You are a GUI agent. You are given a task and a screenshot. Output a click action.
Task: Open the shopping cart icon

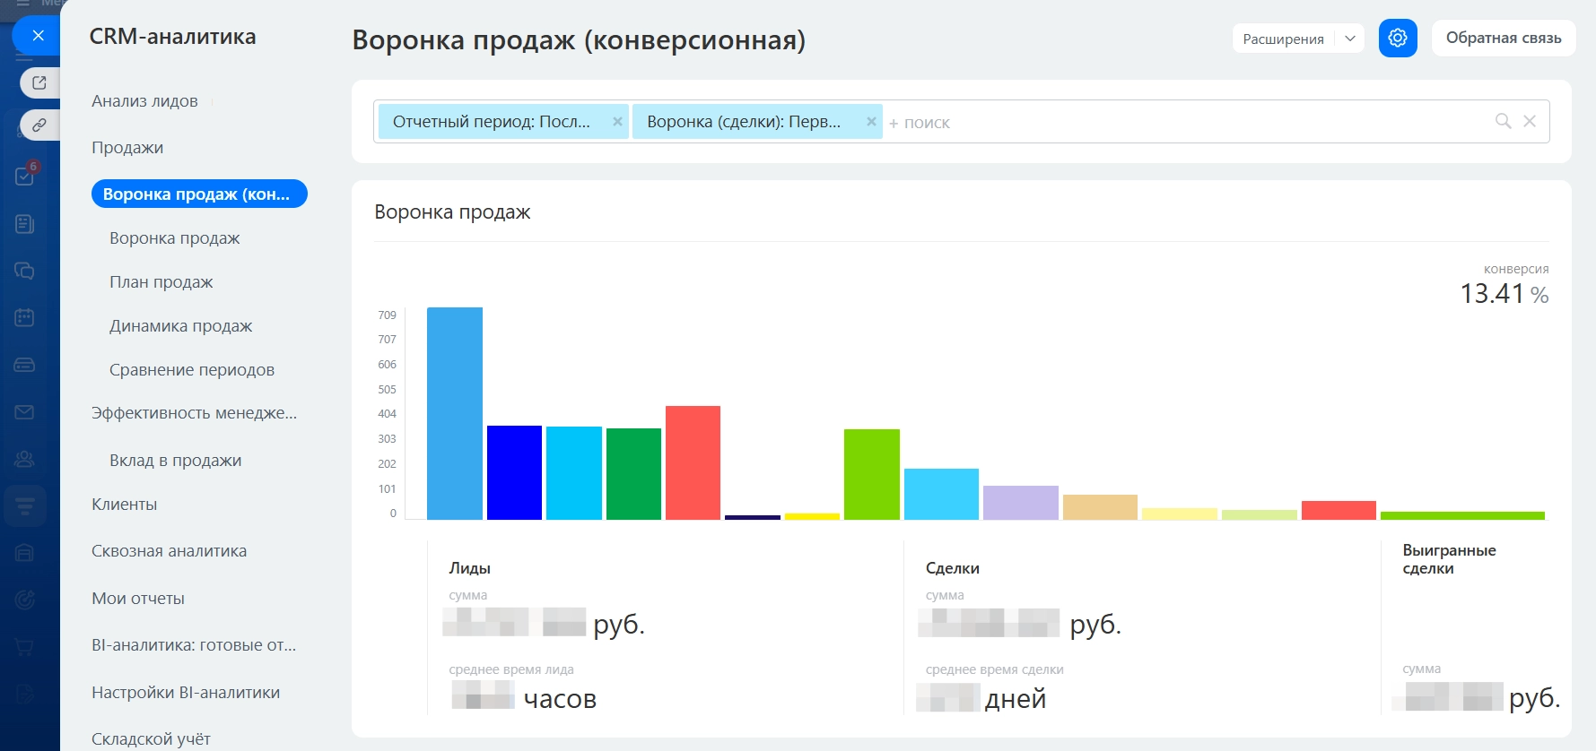coord(25,647)
